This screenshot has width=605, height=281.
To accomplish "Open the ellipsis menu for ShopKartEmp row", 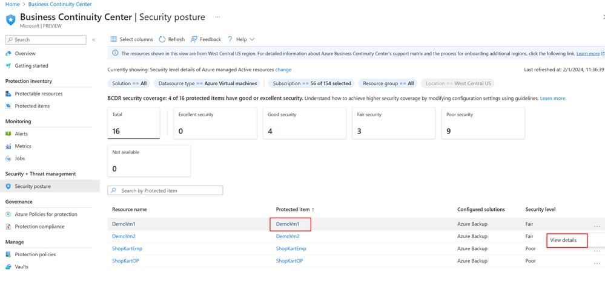I will coord(597,251).
